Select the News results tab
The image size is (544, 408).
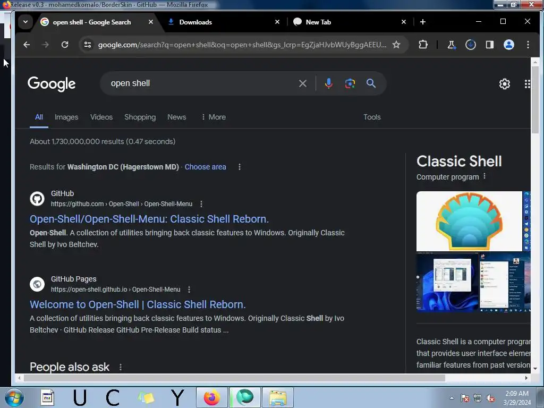[176, 117]
